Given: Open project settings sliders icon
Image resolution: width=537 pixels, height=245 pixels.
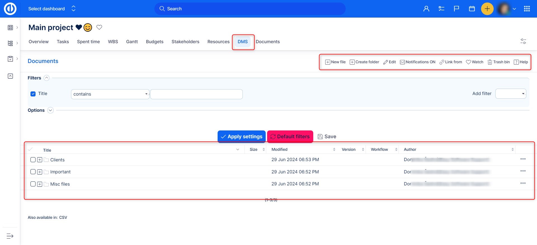Looking at the screenshot, I should [523, 42].
